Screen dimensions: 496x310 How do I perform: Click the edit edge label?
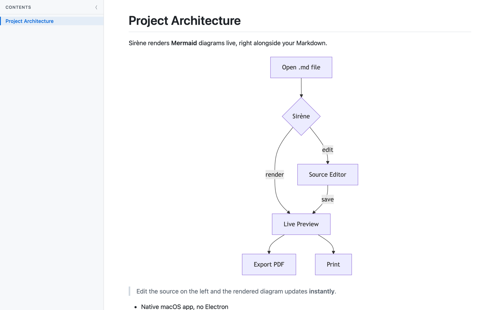pyautogui.click(x=327, y=150)
